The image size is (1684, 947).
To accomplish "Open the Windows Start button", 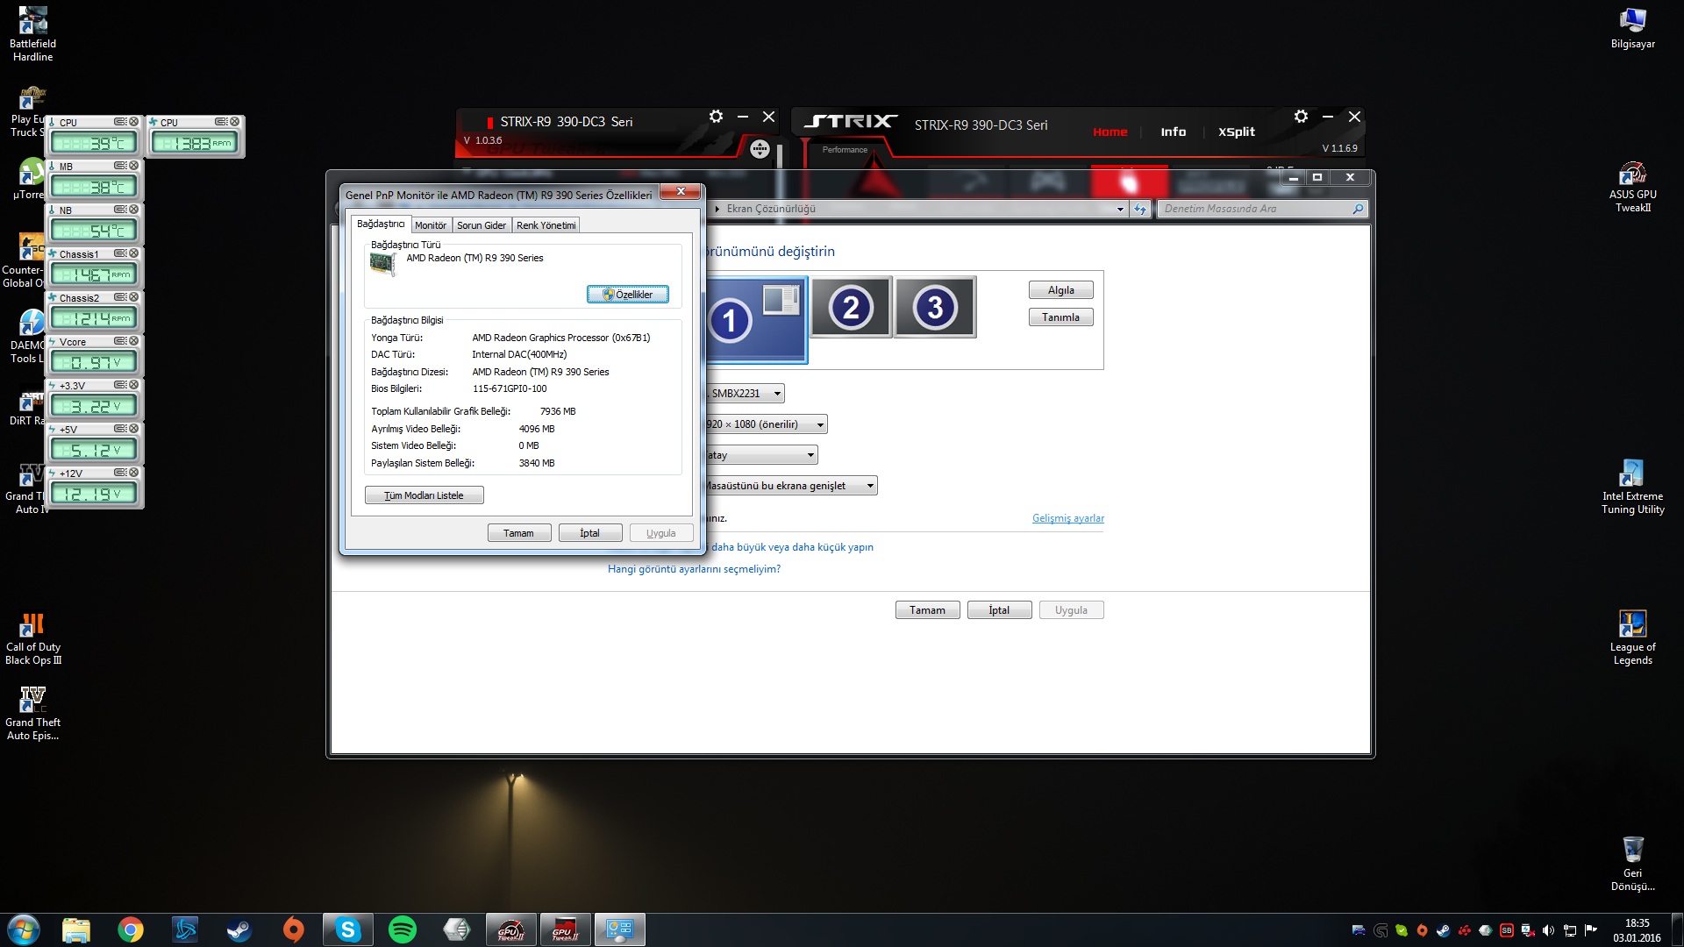I will [x=24, y=929].
